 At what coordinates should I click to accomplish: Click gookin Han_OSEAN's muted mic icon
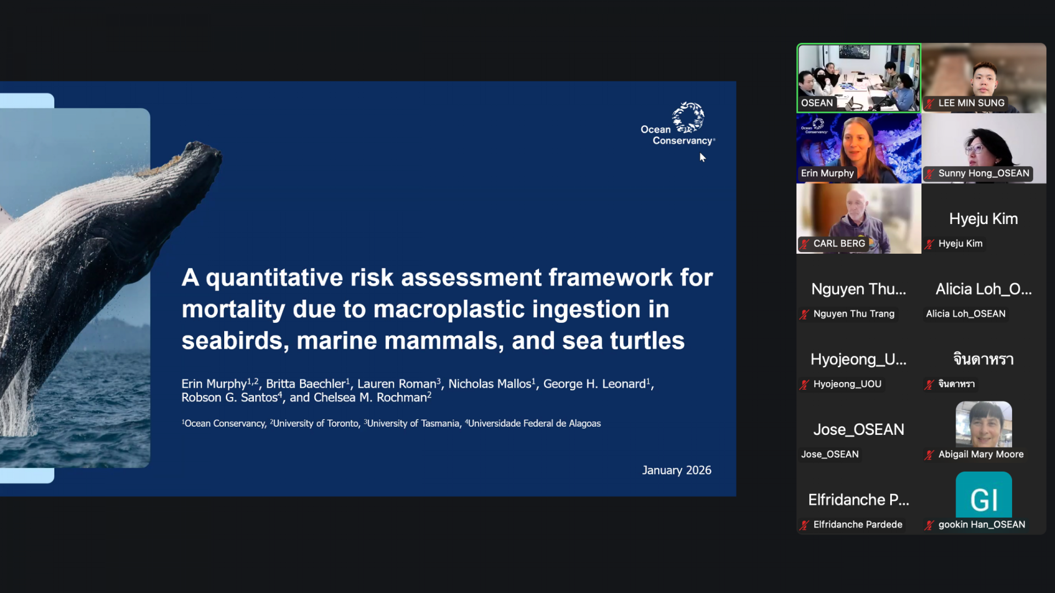coord(929,525)
